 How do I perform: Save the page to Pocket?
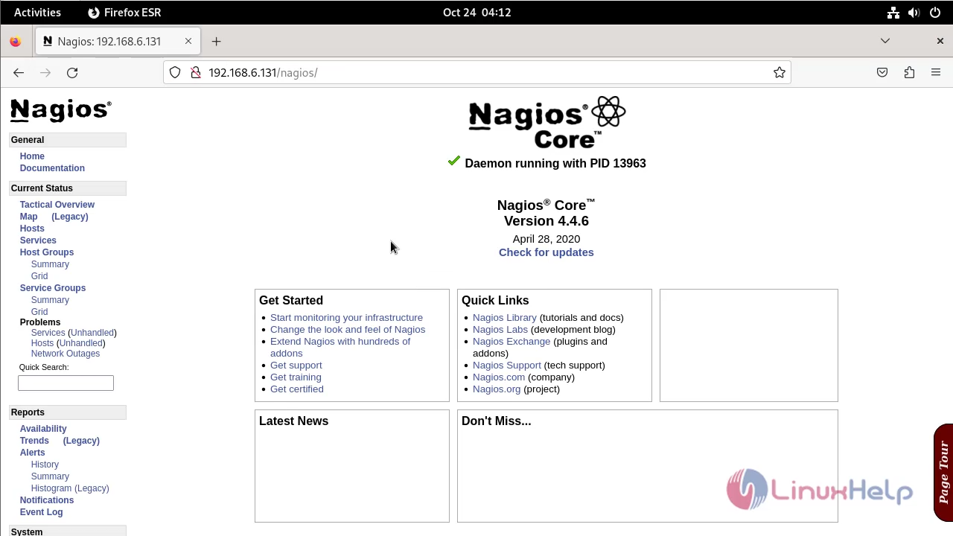(882, 72)
